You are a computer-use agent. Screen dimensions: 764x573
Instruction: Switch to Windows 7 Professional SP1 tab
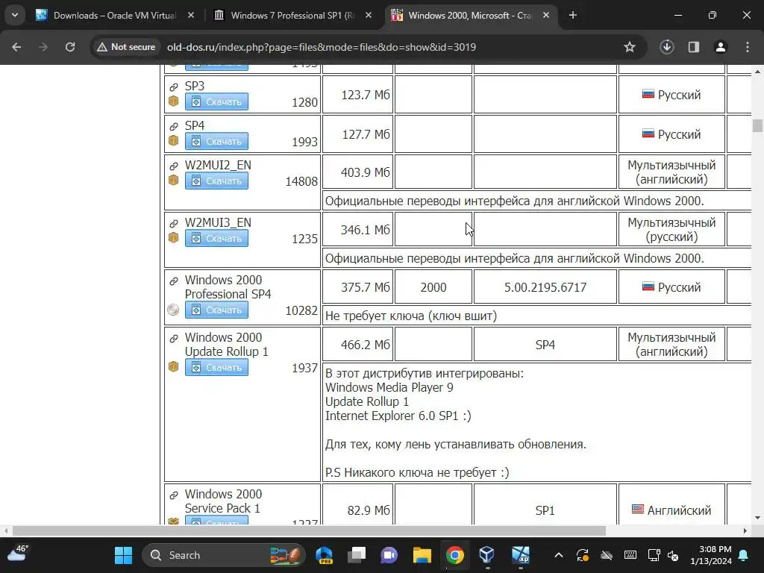point(292,15)
